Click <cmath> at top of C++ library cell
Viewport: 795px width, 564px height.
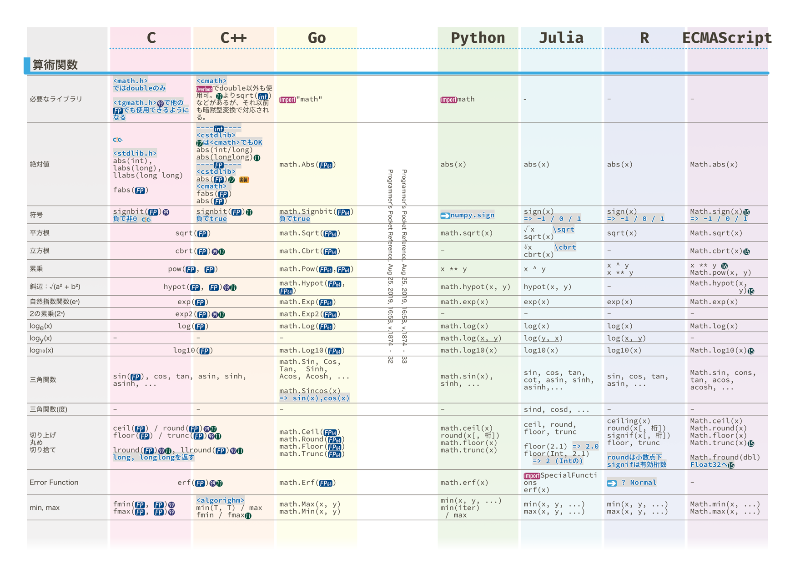[x=211, y=81]
